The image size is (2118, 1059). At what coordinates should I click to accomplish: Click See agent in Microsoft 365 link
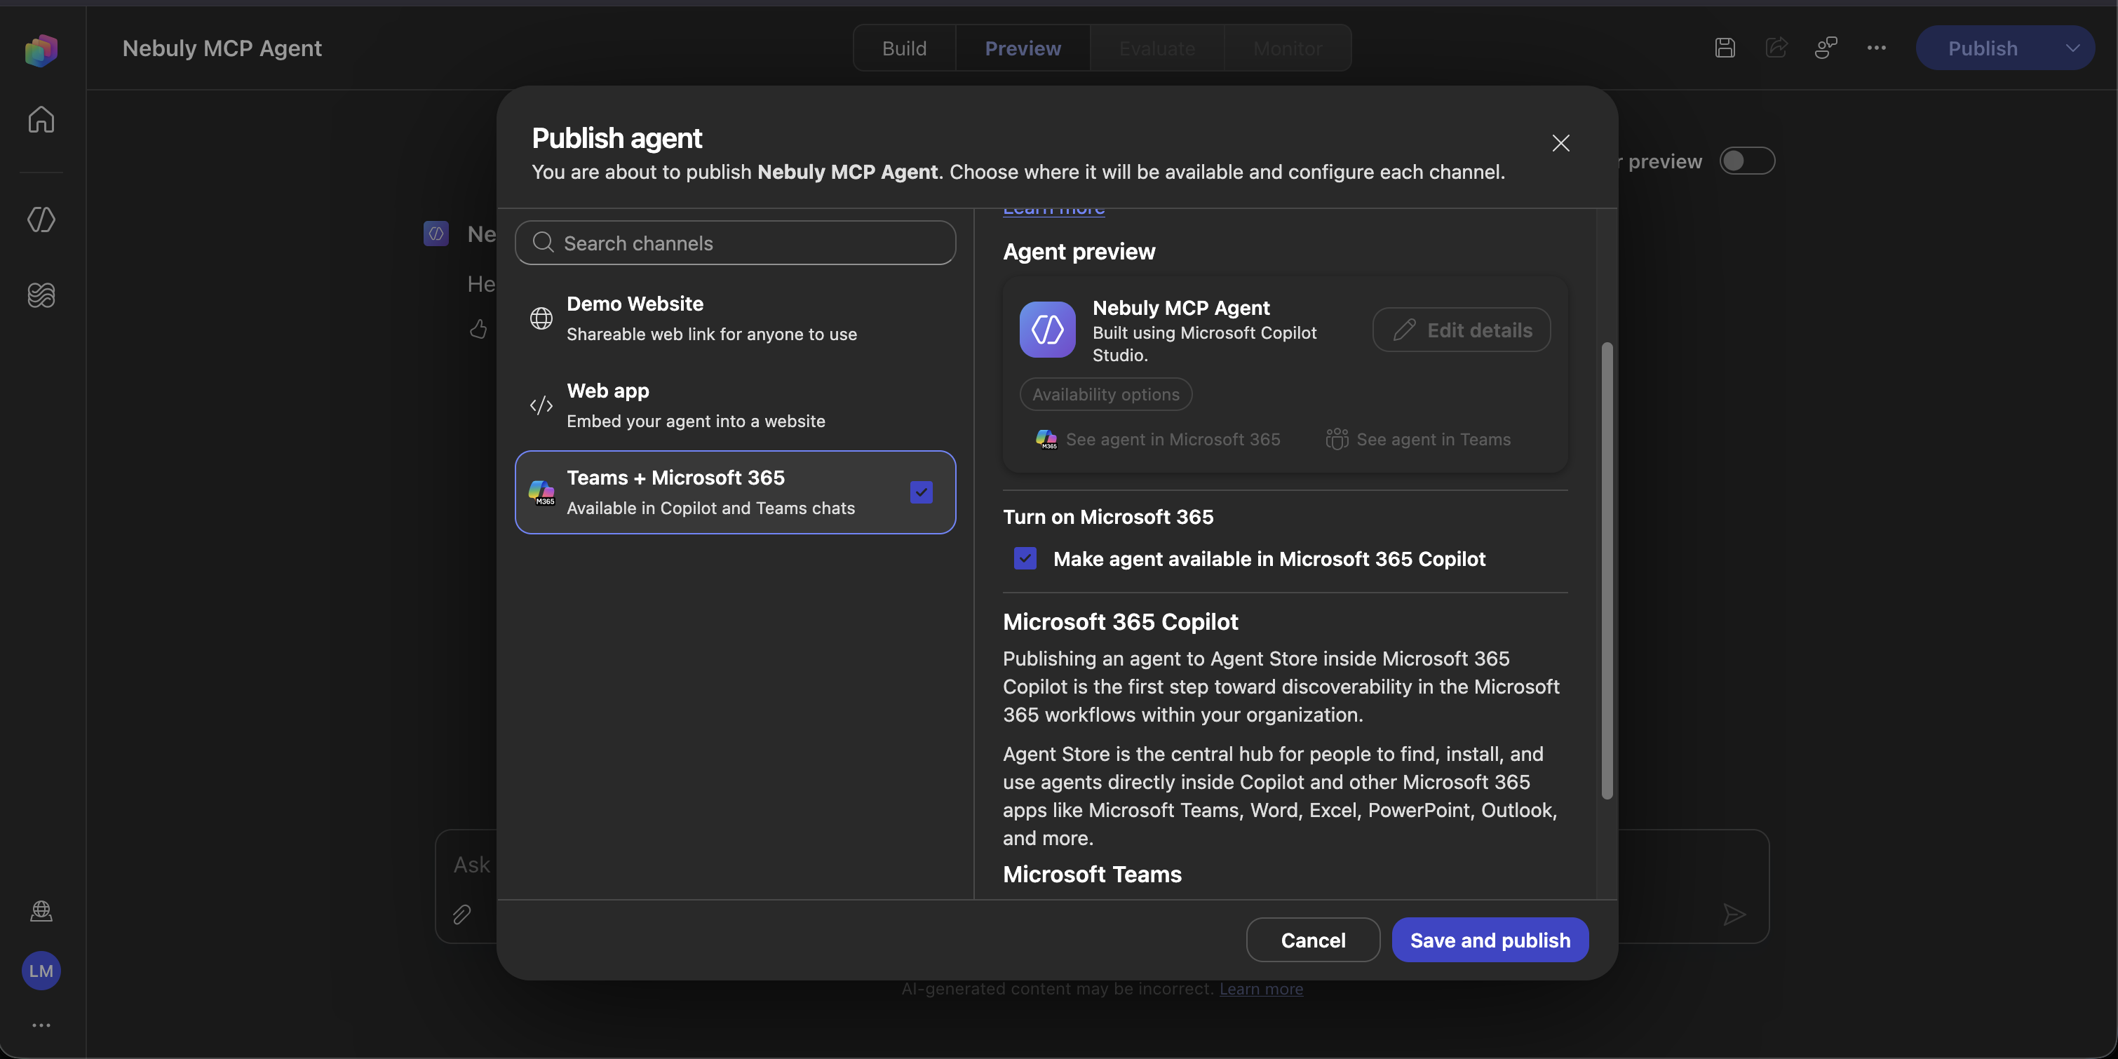point(1158,439)
